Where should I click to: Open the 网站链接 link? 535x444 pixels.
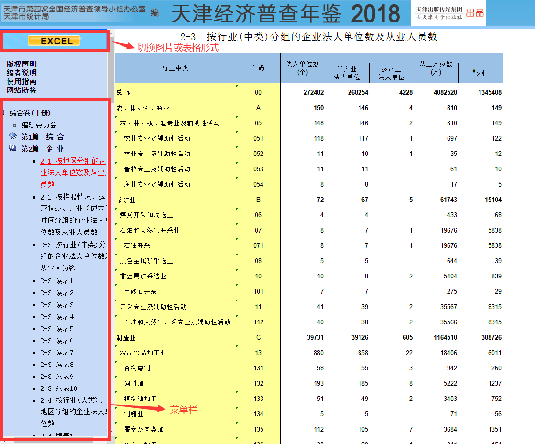click(22, 90)
